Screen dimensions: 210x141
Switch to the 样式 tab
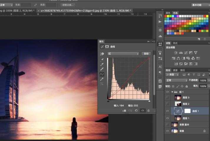pyautogui.click(x=175, y=43)
